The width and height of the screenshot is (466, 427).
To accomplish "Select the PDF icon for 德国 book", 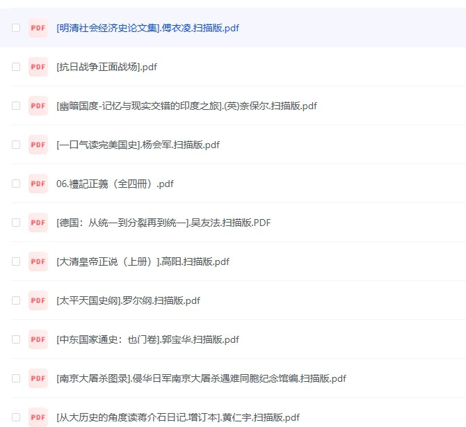I will tap(38, 223).
